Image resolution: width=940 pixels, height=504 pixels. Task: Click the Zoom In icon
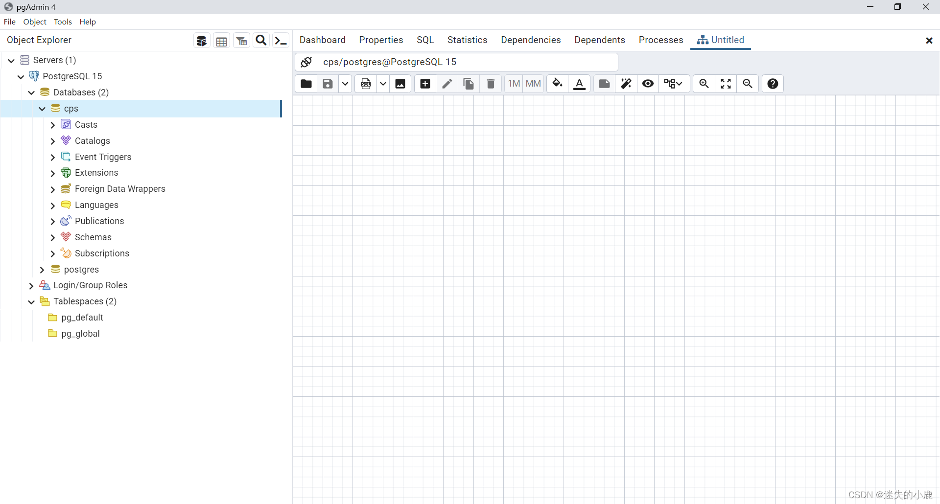pos(704,84)
